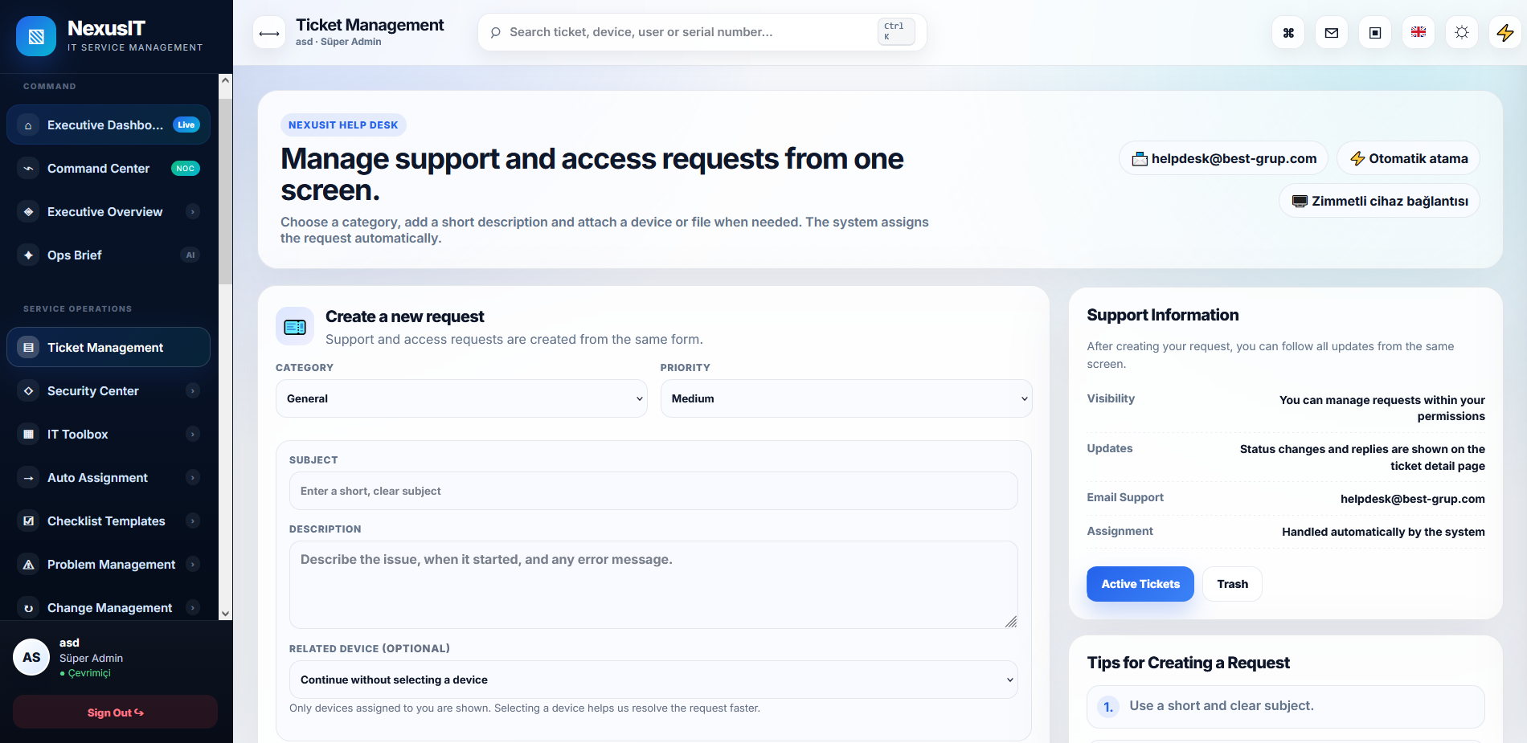Click the Executive Overview diamond icon
The width and height of the screenshot is (1527, 743).
pyautogui.click(x=29, y=212)
